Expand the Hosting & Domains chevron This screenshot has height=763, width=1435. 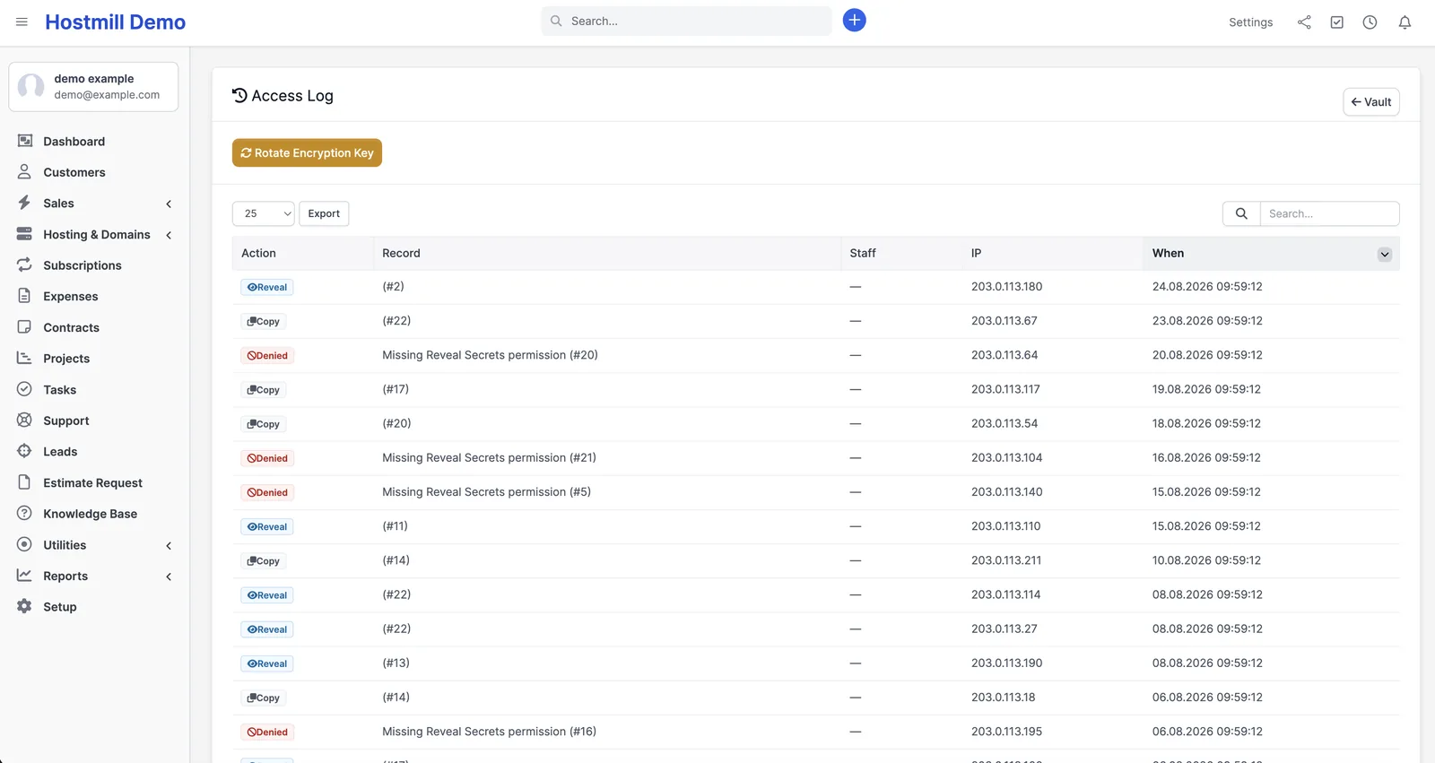(x=169, y=235)
